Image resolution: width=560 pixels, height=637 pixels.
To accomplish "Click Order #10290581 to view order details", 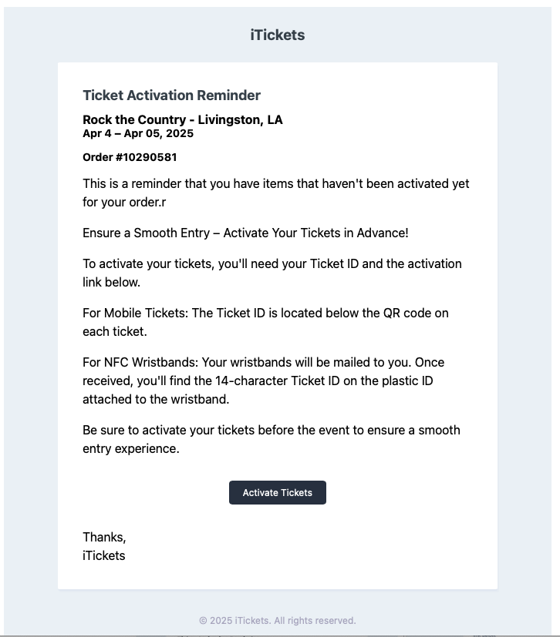I will (130, 156).
